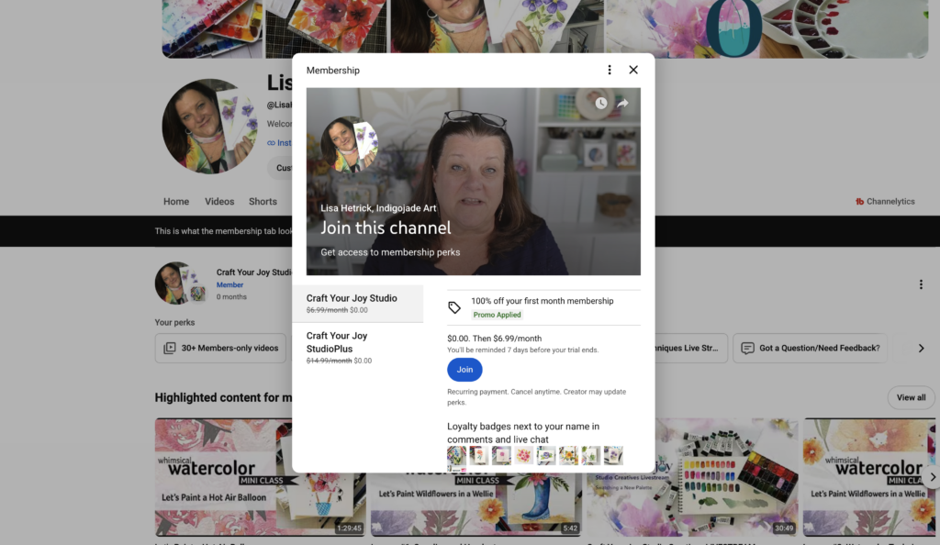Click the first loyalty badge image
This screenshot has width=940, height=545.
point(456,456)
